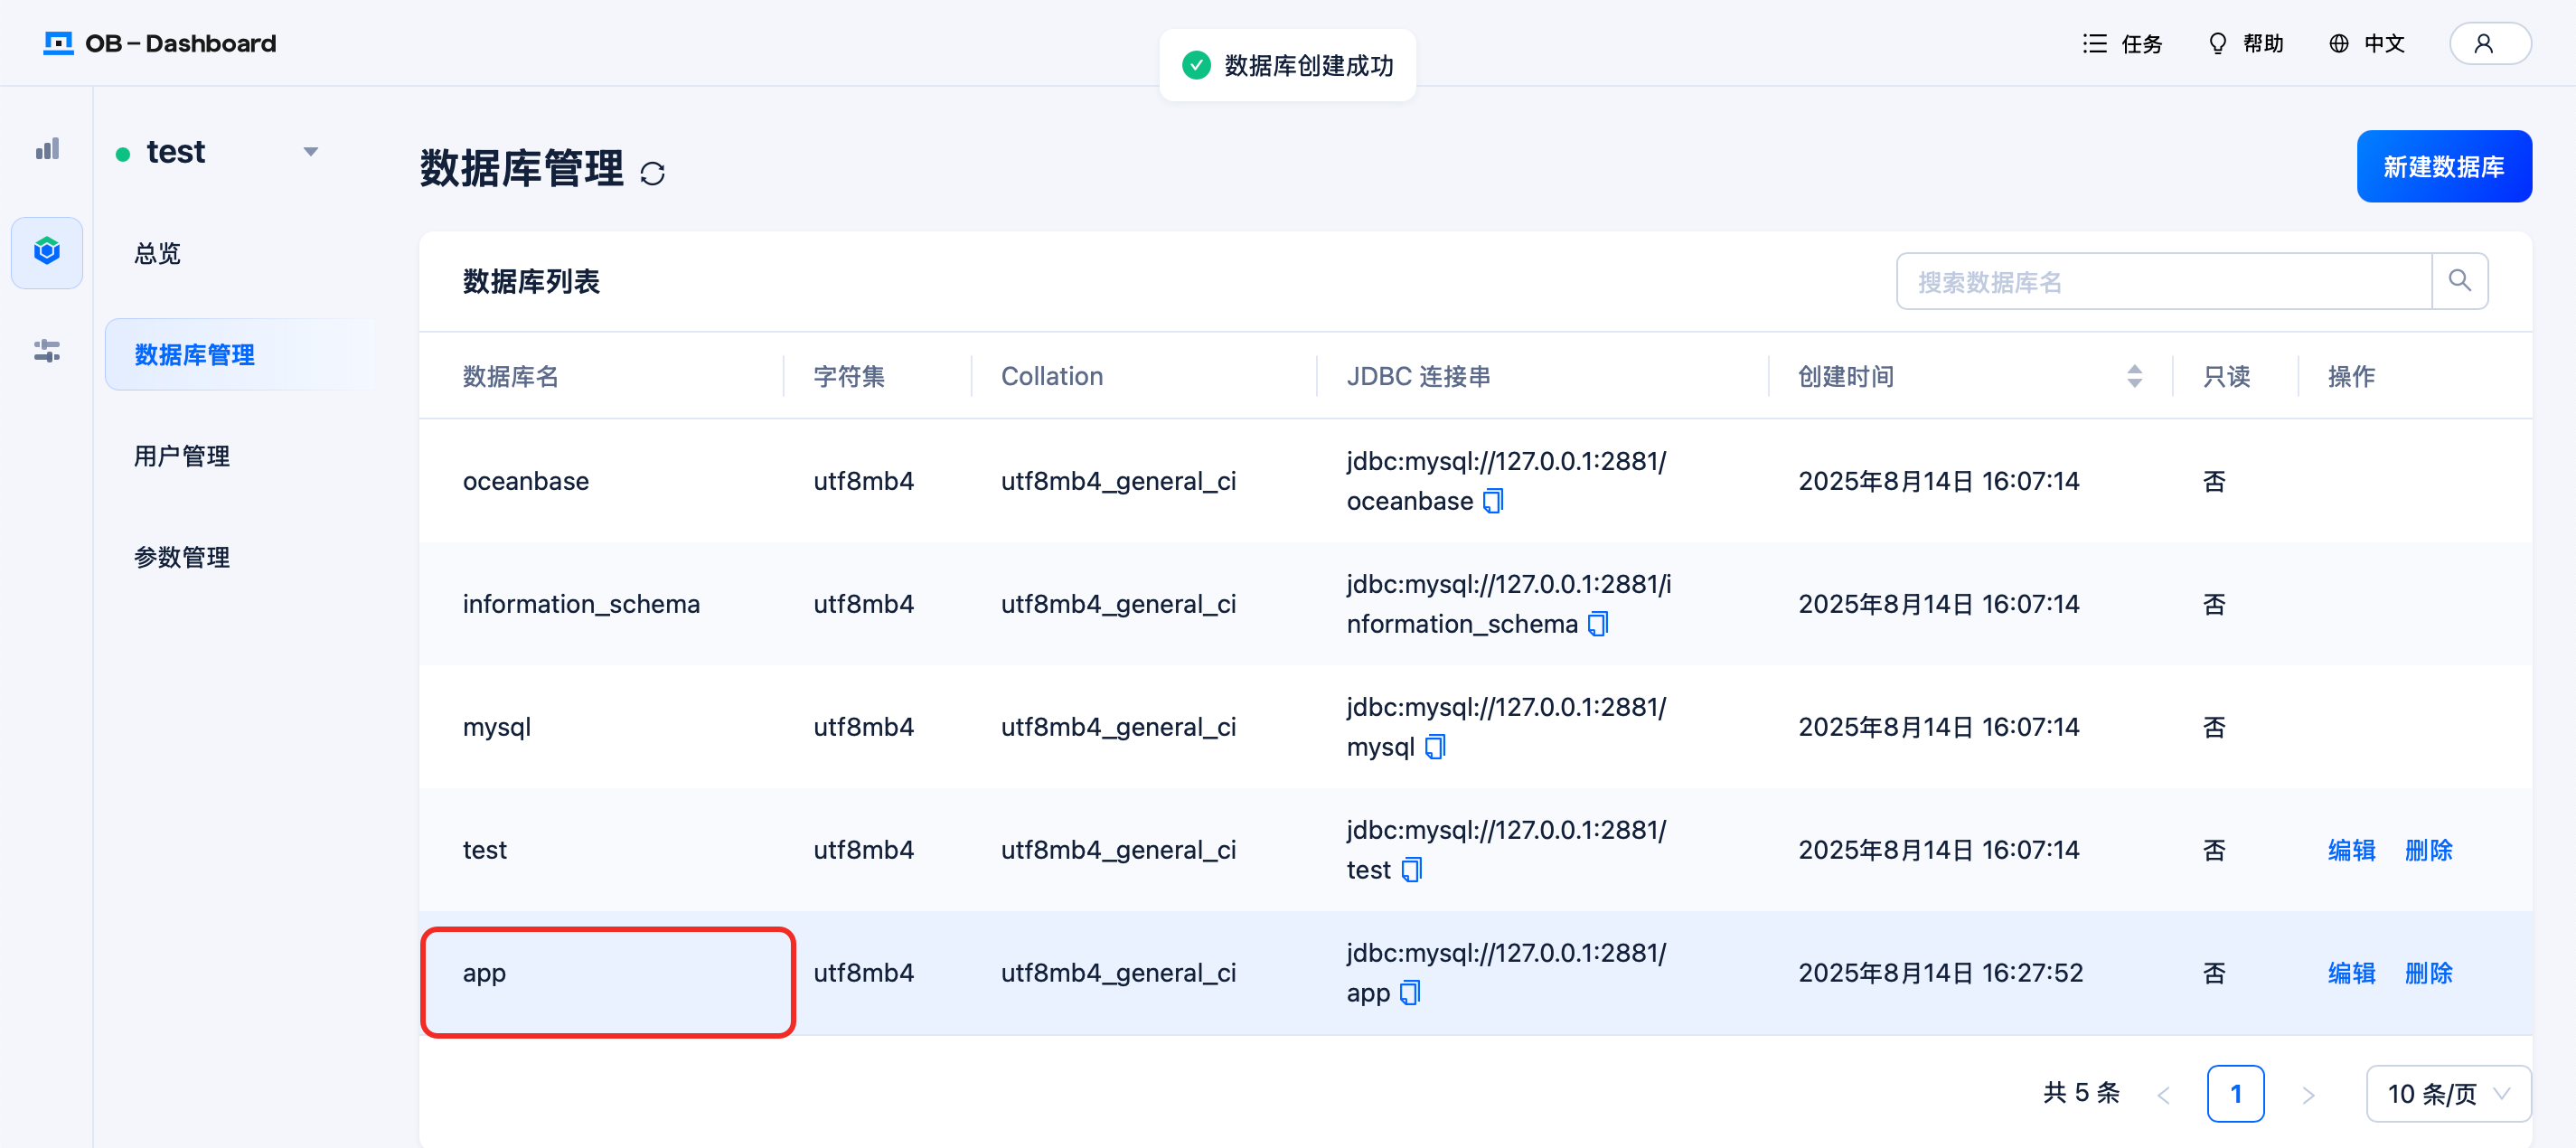The width and height of the screenshot is (2576, 1148).
Task: Open the user avatar menu
Action: coord(2489,43)
